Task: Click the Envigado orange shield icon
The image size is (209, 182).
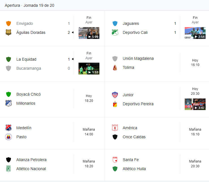Action: pos(8,23)
